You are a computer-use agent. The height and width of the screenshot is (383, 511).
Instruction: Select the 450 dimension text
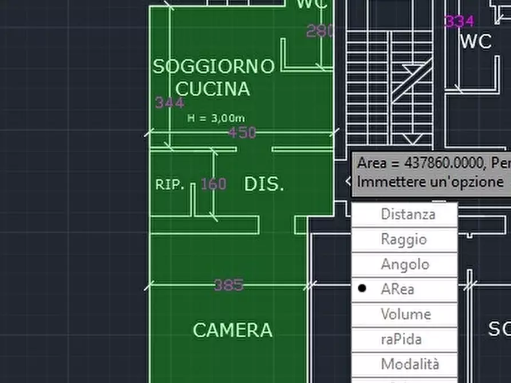243,133
